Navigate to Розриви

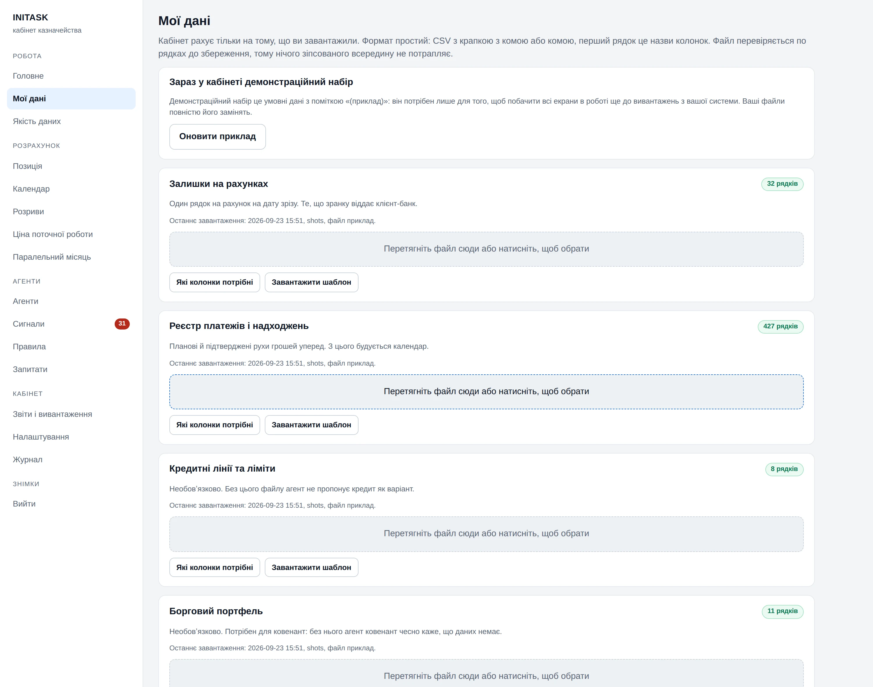click(x=71, y=212)
